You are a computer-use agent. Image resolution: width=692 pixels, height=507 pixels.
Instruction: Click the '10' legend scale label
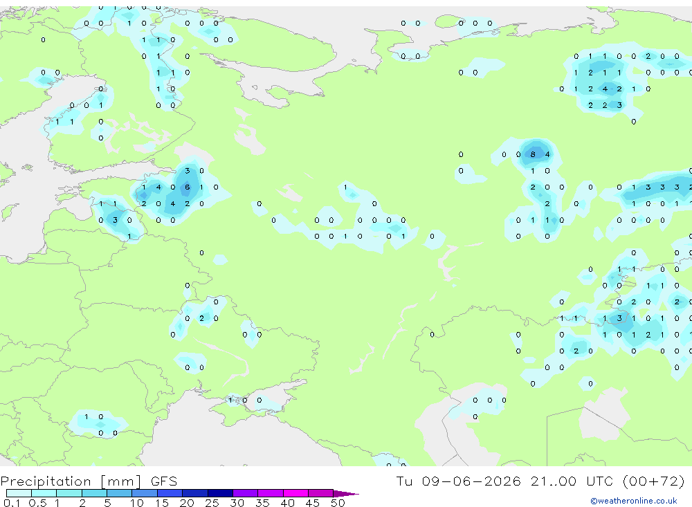(x=137, y=503)
